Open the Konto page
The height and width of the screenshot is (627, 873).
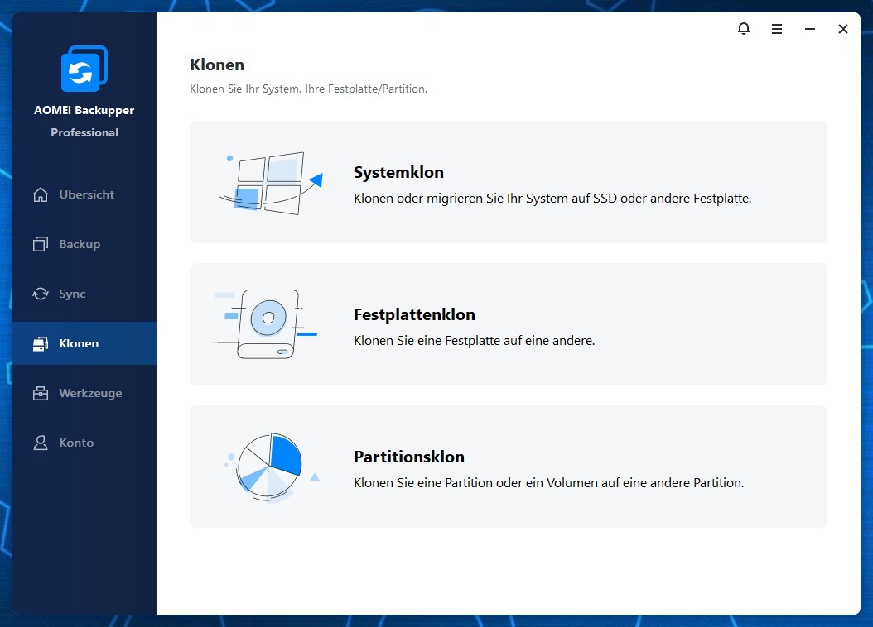click(76, 443)
